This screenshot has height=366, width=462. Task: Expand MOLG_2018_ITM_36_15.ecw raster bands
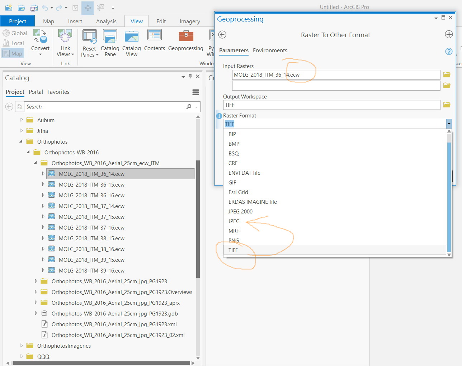[43, 184]
